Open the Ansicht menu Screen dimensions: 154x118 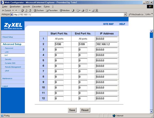26,6
